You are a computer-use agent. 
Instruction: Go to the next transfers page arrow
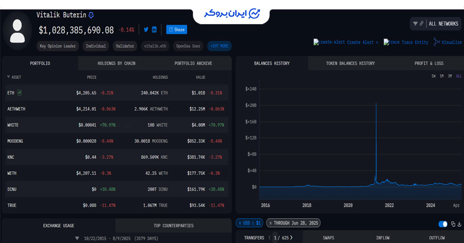(291, 238)
